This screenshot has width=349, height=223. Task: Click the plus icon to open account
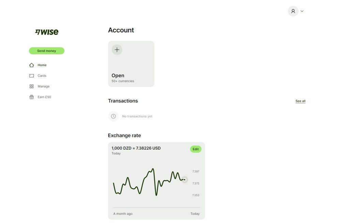117,50
